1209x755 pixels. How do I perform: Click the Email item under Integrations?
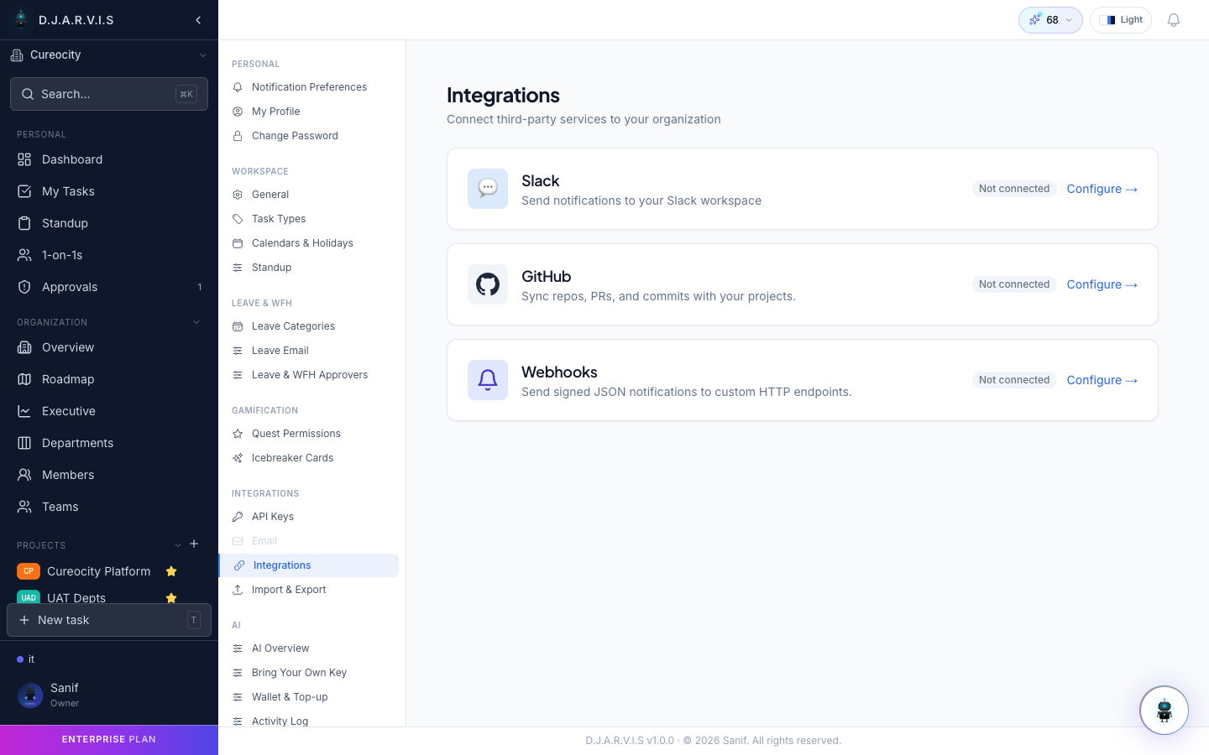(x=309, y=541)
